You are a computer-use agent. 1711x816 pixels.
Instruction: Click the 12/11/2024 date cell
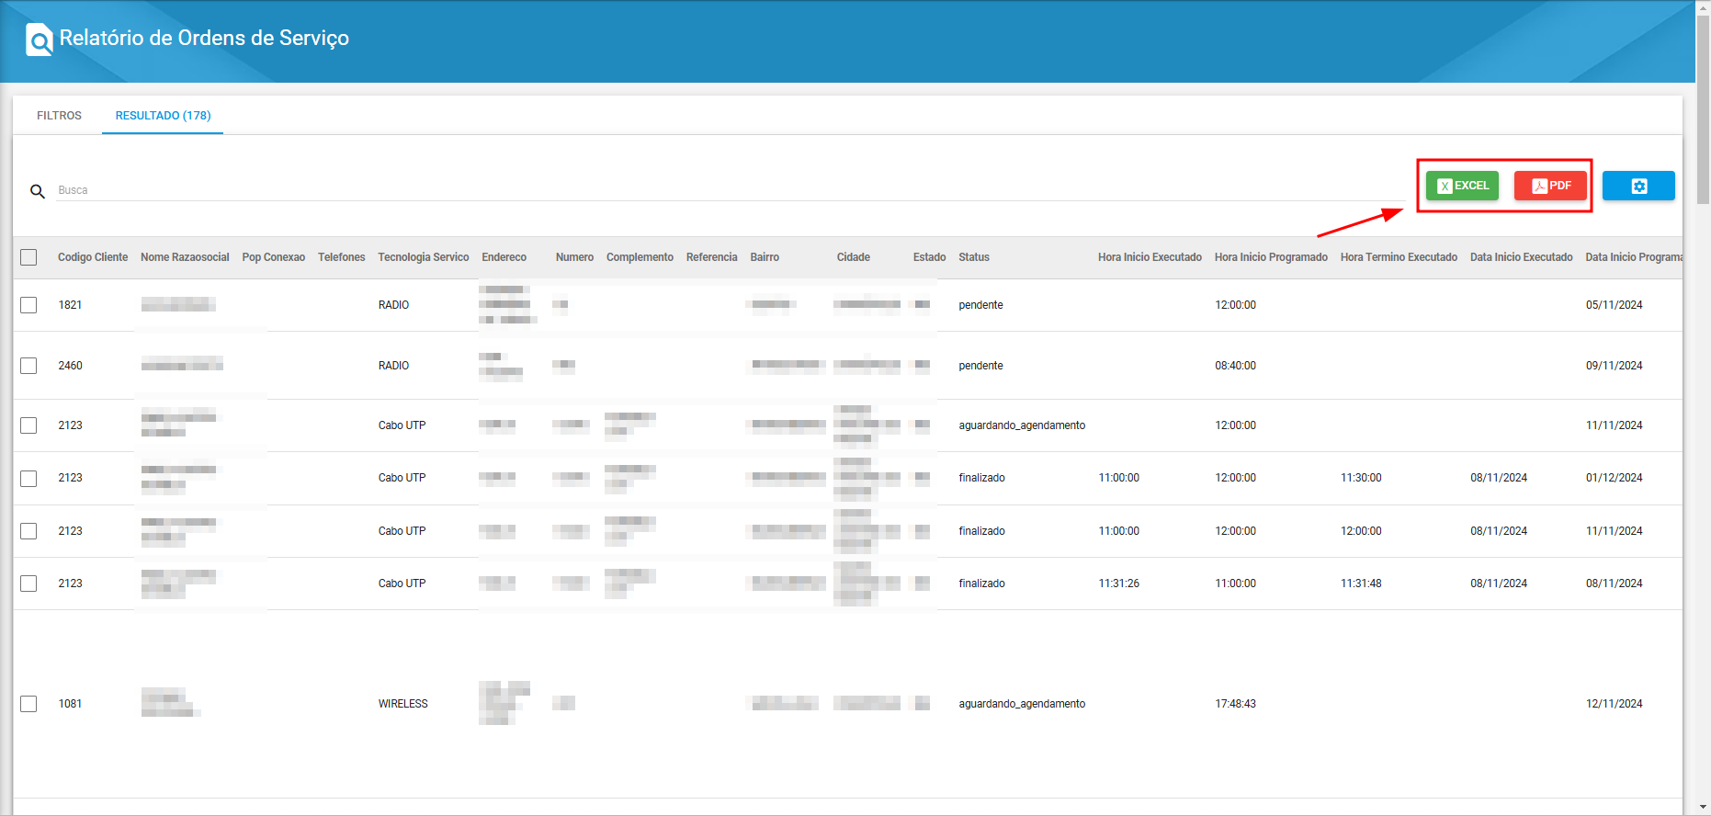click(x=1614, y=704)
